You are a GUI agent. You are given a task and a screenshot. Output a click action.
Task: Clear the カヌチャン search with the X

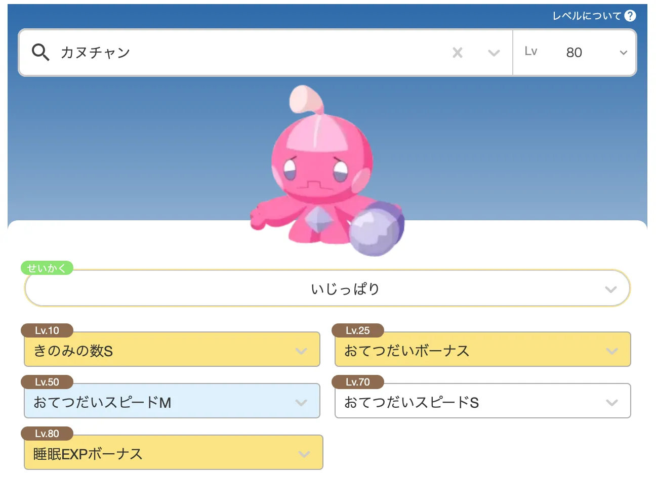coord(458,53)
